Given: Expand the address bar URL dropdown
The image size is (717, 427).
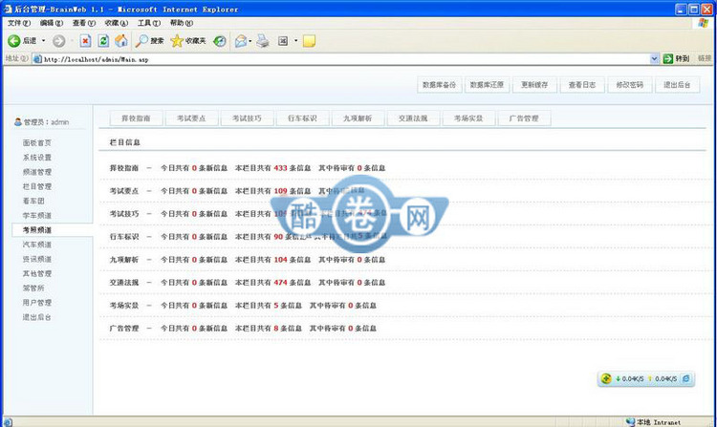Looking at the screenshot, I should (654, 58).
